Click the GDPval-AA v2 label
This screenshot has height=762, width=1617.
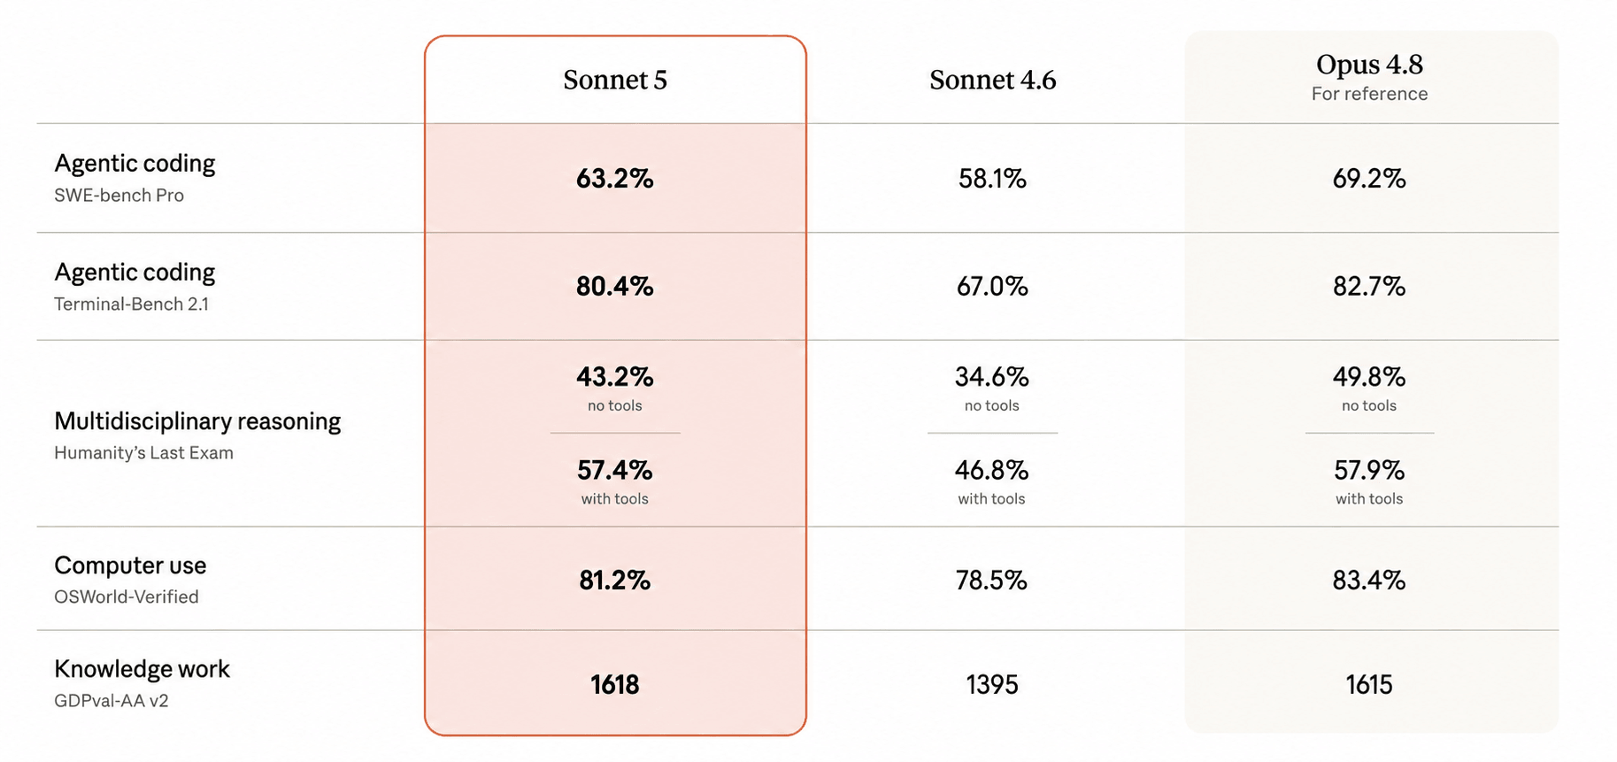point(112,701)
